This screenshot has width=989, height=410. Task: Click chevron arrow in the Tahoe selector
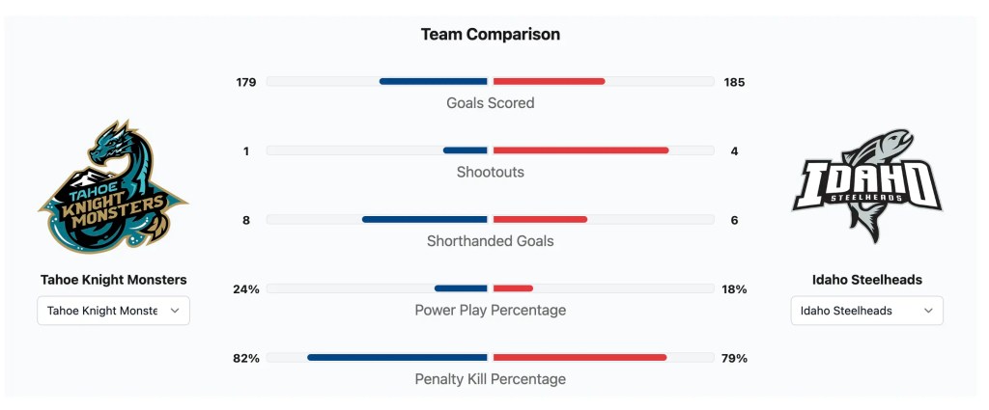tap(175, 311)
